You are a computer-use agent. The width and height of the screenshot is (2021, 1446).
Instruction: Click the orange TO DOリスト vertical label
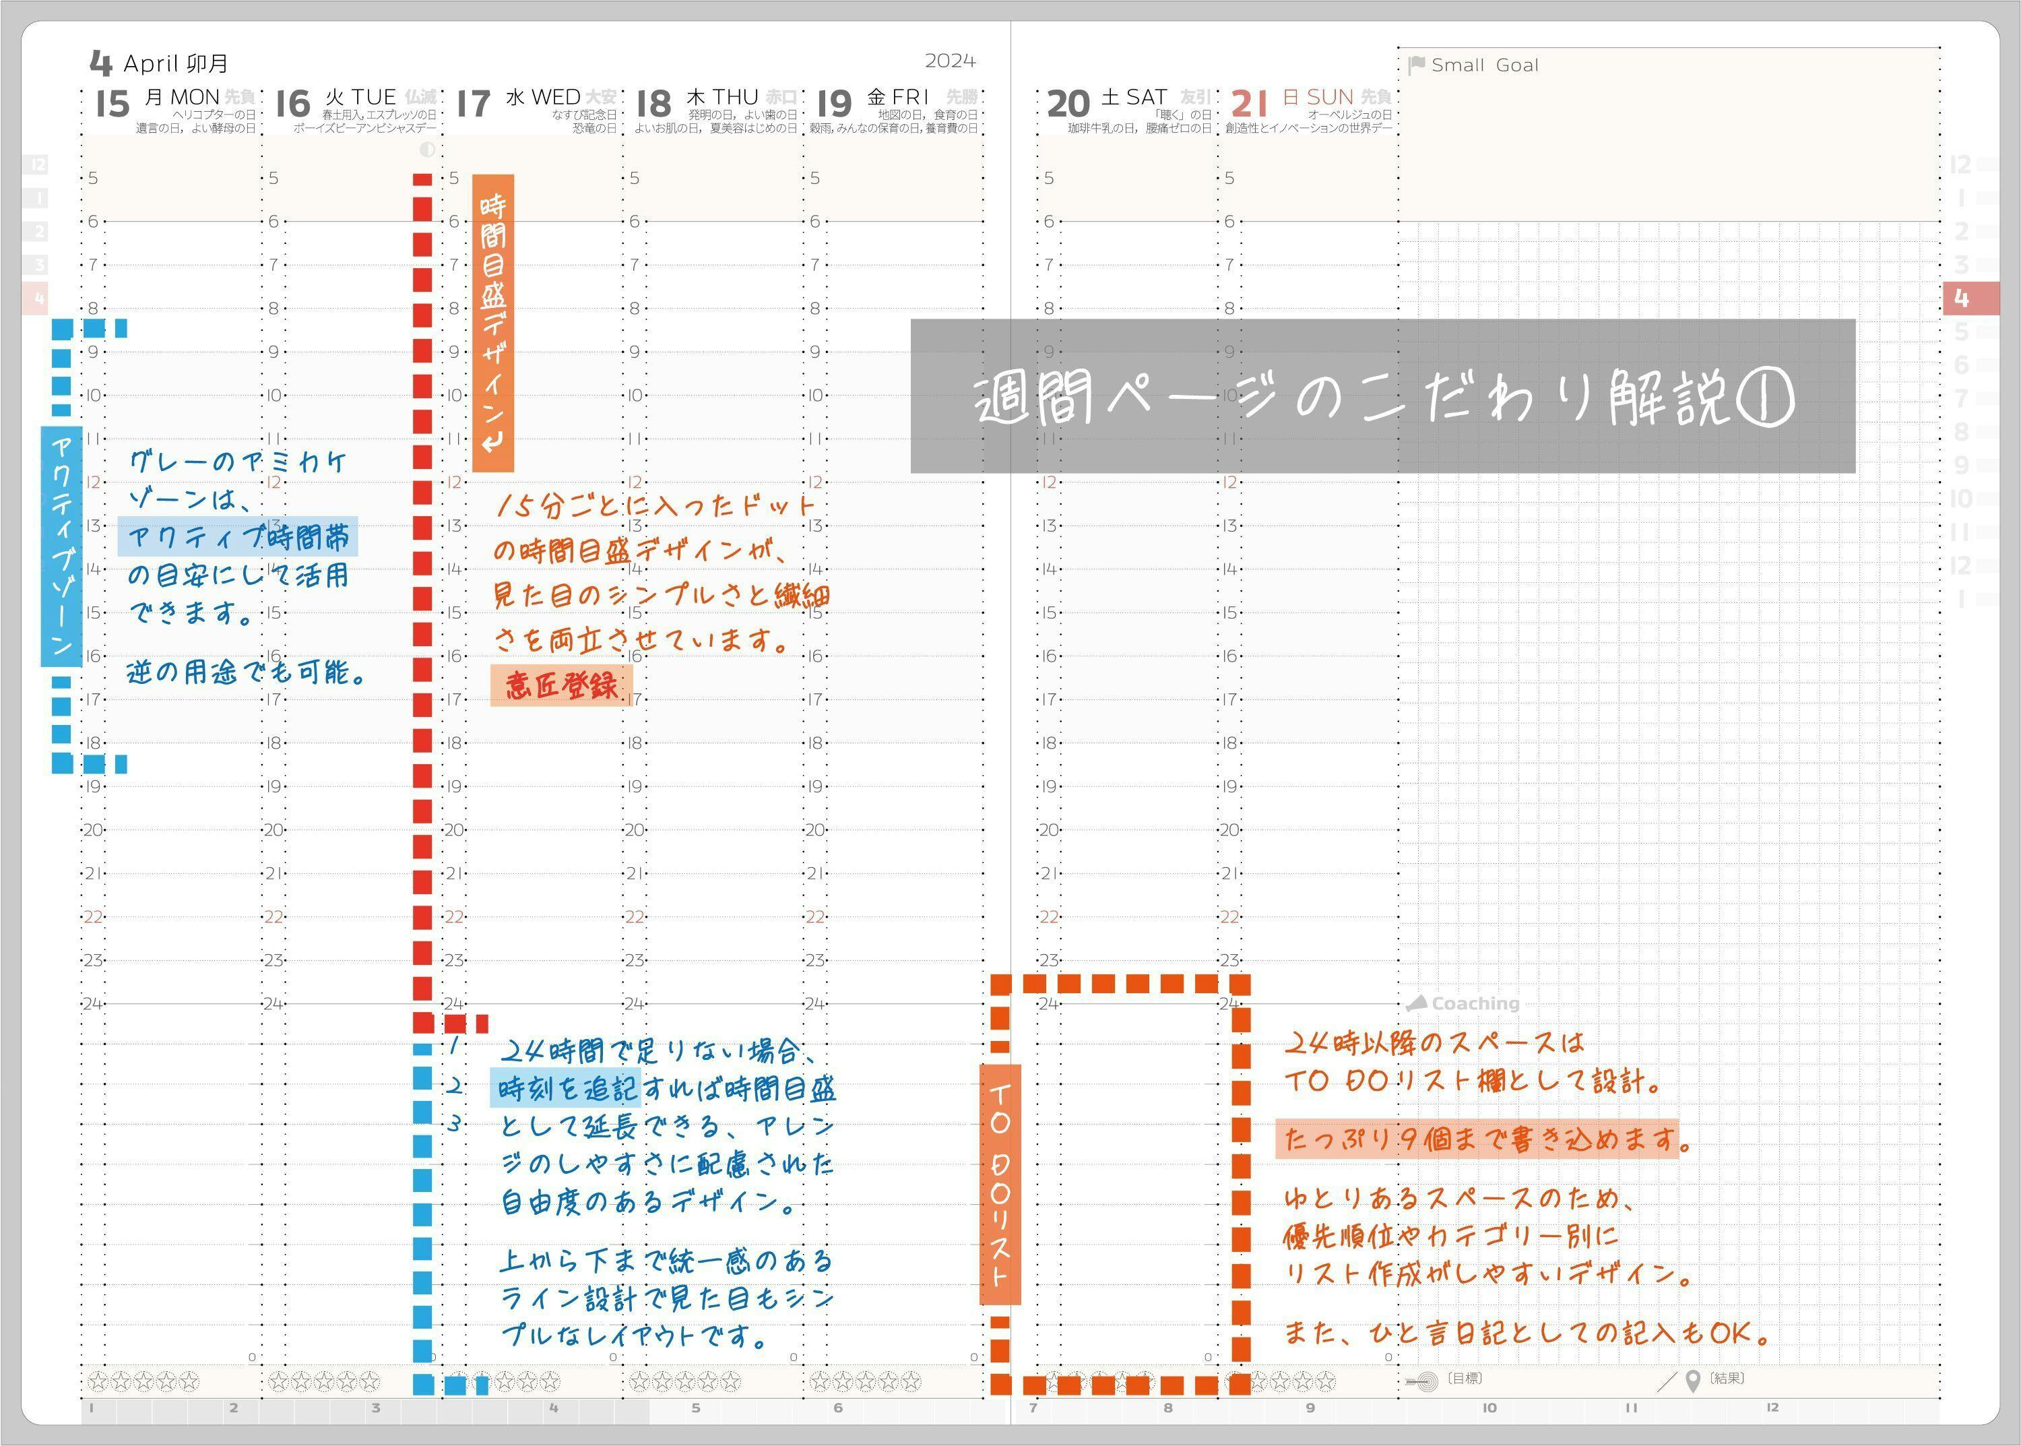point(1000,1185)
